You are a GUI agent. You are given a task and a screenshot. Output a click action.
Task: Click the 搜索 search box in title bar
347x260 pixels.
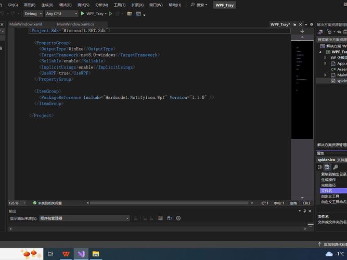coord(201,5)
